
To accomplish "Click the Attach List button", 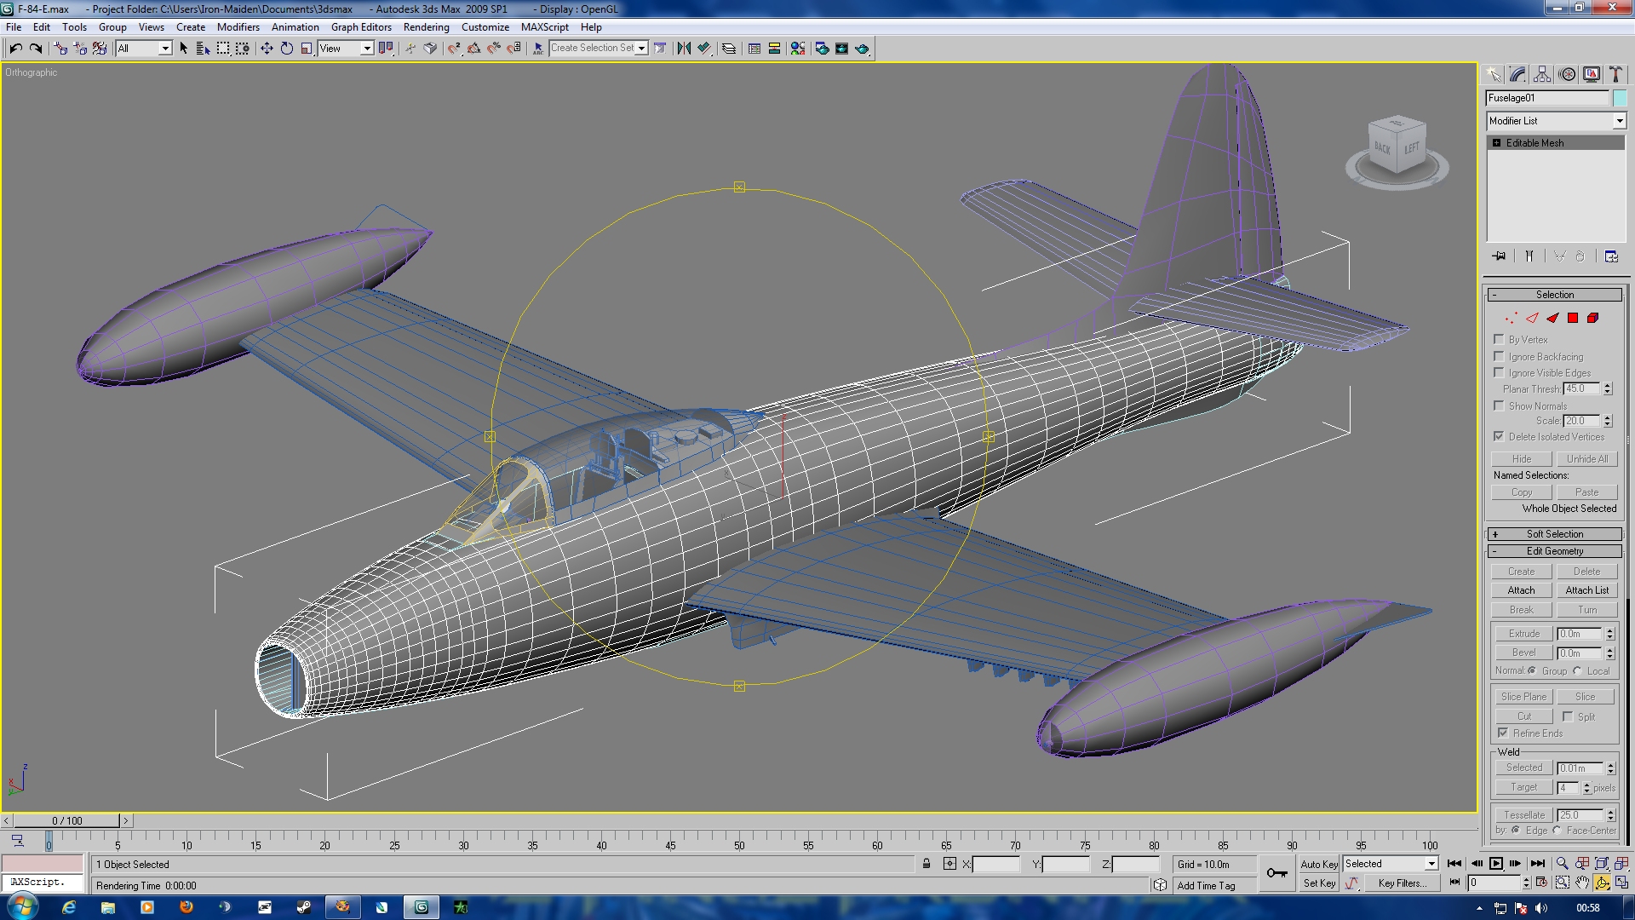I will (1587, 590).
